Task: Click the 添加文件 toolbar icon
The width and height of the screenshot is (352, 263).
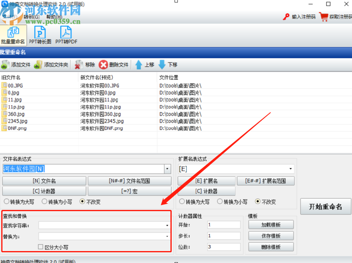Action: pos(5,65)
